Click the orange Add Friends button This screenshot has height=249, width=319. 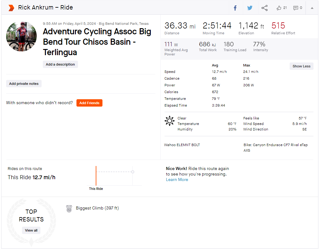pyautogui.click(x=89, y=103)
